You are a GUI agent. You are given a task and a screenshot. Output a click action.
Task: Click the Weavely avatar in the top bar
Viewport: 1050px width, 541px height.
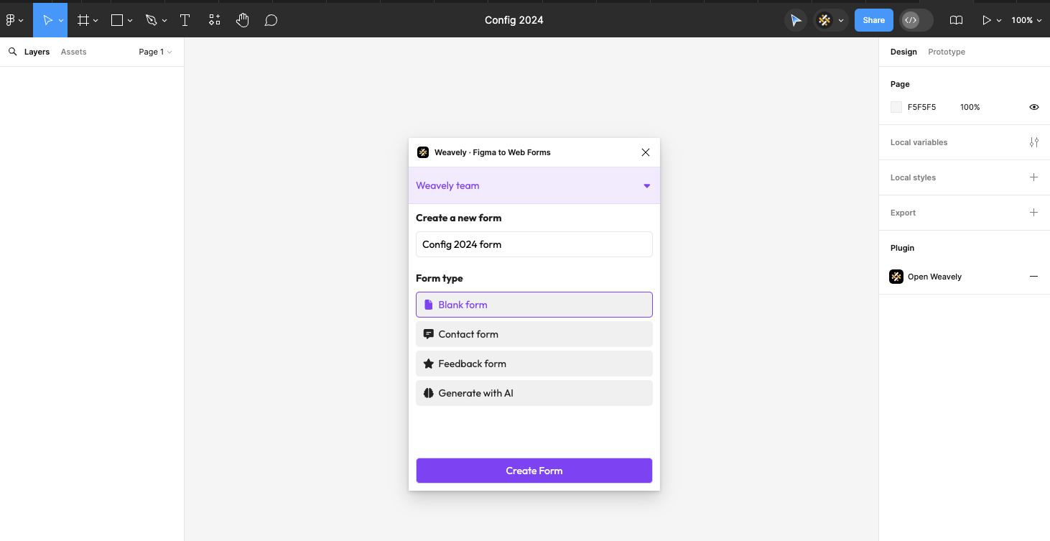point(824,20)
